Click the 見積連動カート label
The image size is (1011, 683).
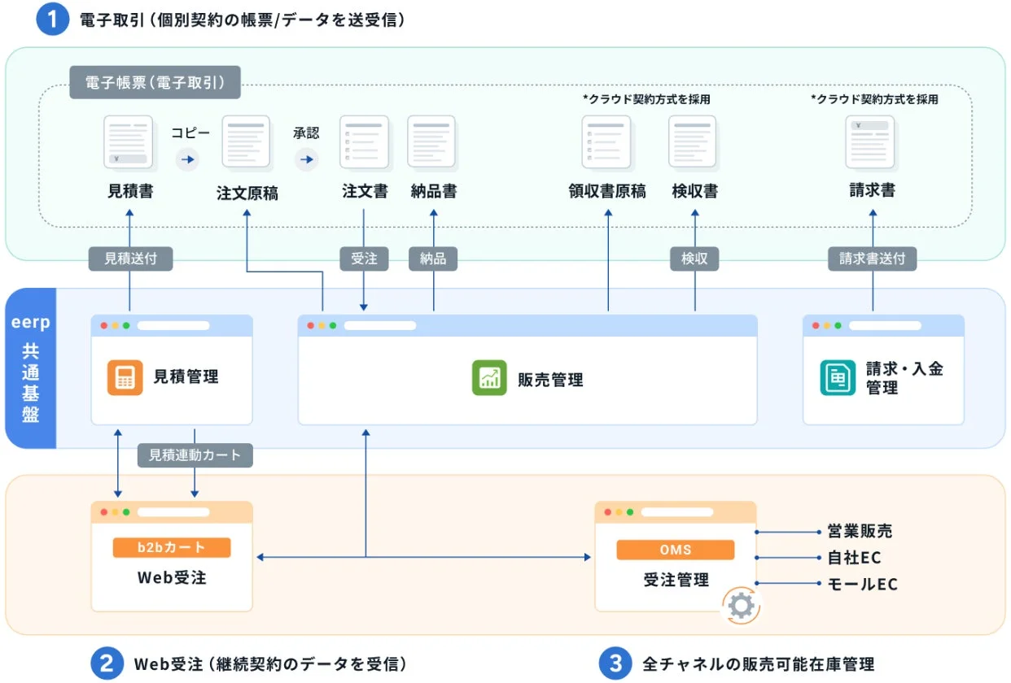[195, 455]
